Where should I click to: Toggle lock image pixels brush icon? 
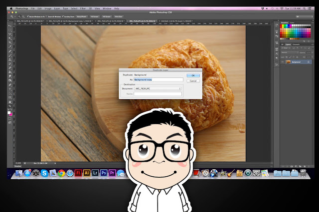coord(290,57)
